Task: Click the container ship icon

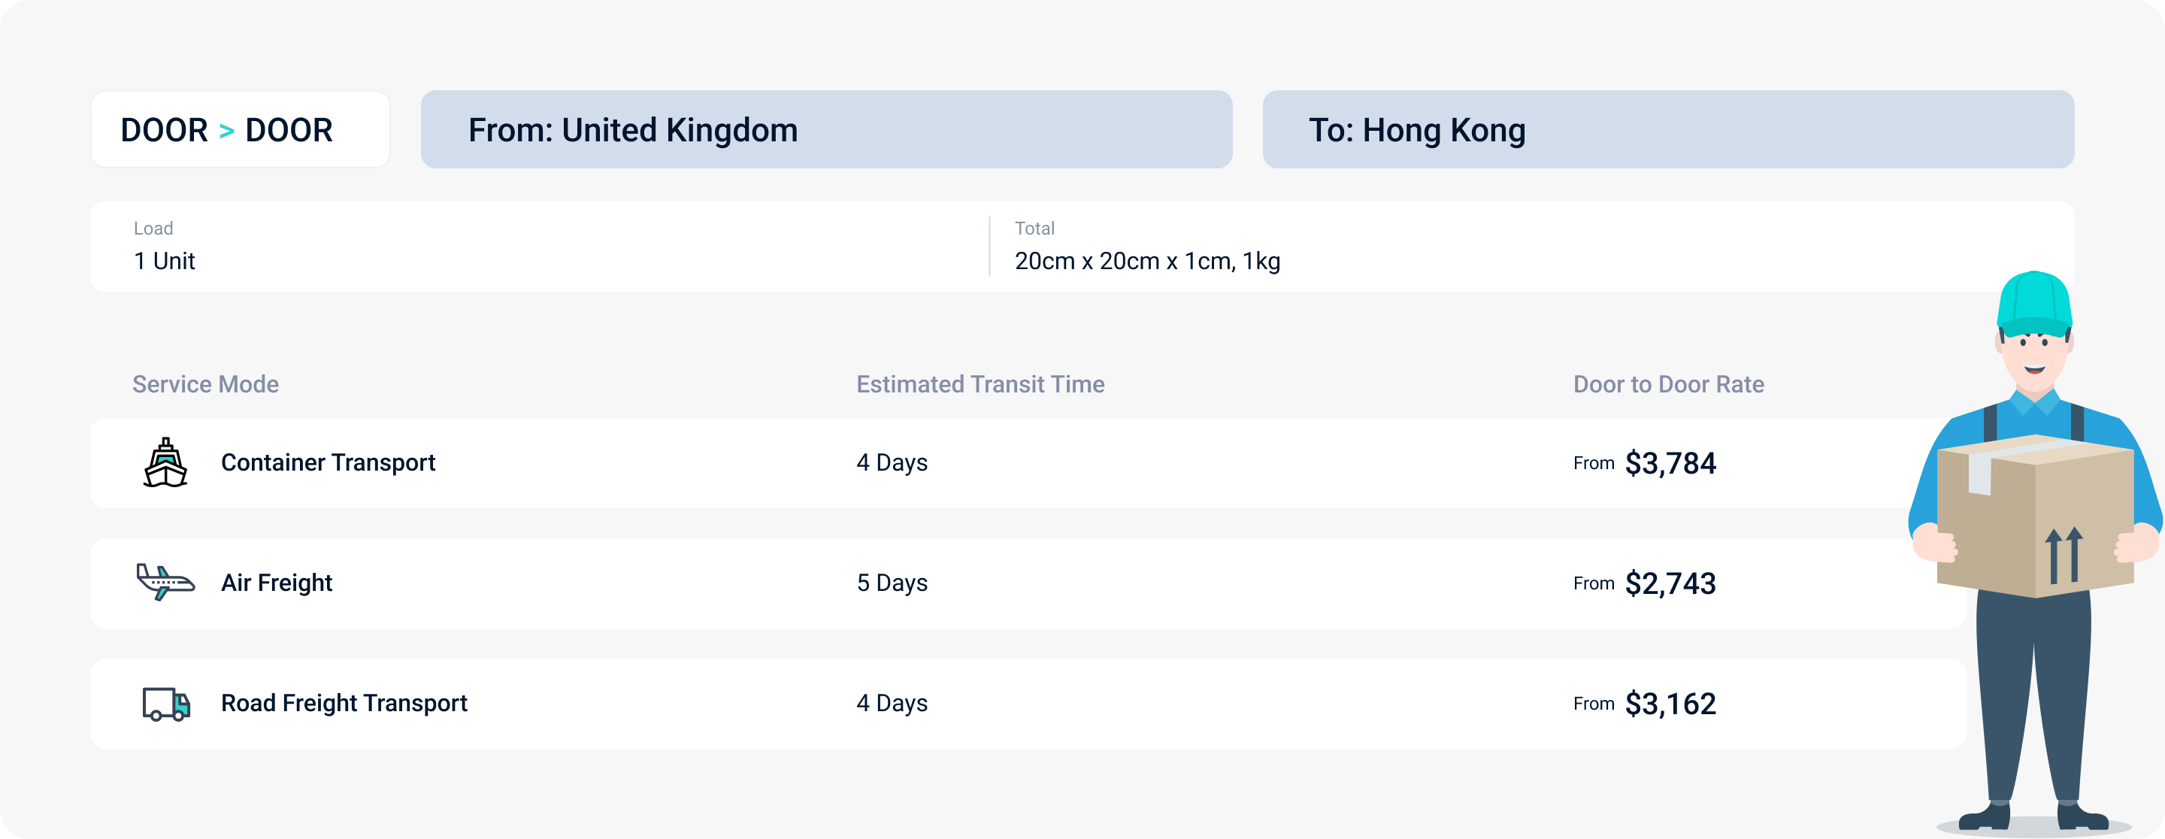Action: (x=165, y=462)
